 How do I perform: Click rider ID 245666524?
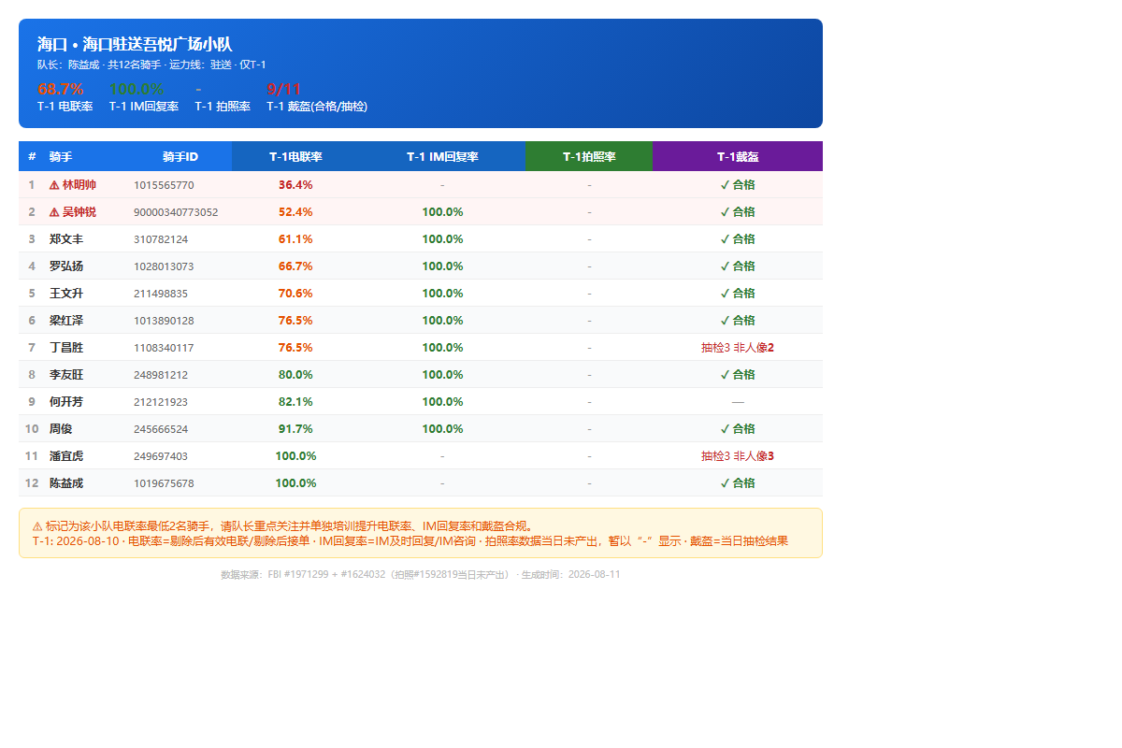point(161,429)
